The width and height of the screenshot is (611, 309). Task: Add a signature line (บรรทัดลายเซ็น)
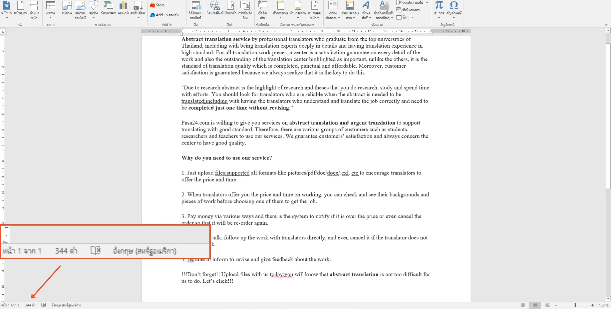tap(410, 3)
